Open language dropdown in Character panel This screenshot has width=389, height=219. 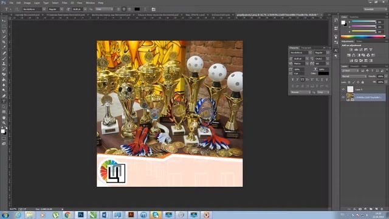300,92
